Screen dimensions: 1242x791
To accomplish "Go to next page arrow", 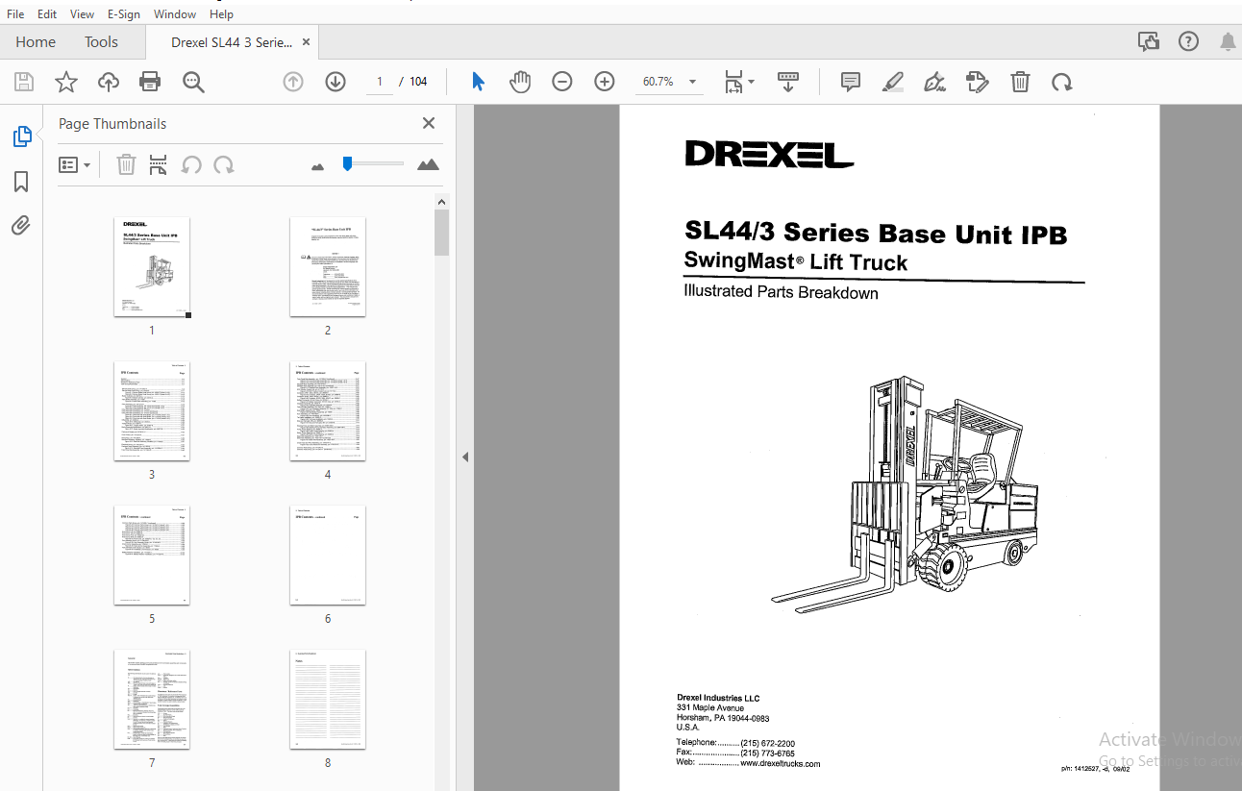I will pyautogui.click(x=335, y=82).
